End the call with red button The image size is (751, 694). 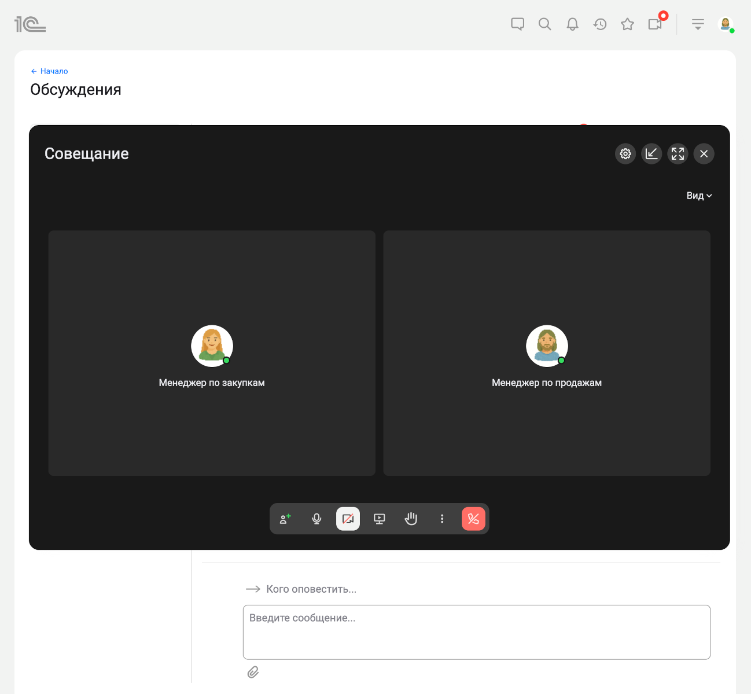tap(473, 519)
